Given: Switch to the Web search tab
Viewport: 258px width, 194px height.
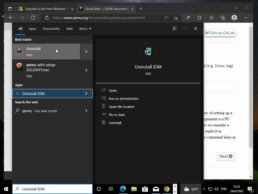Looking at the screenshot, I should pos(70,29).
